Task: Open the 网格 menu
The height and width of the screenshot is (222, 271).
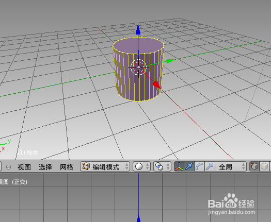Action: 67,167
